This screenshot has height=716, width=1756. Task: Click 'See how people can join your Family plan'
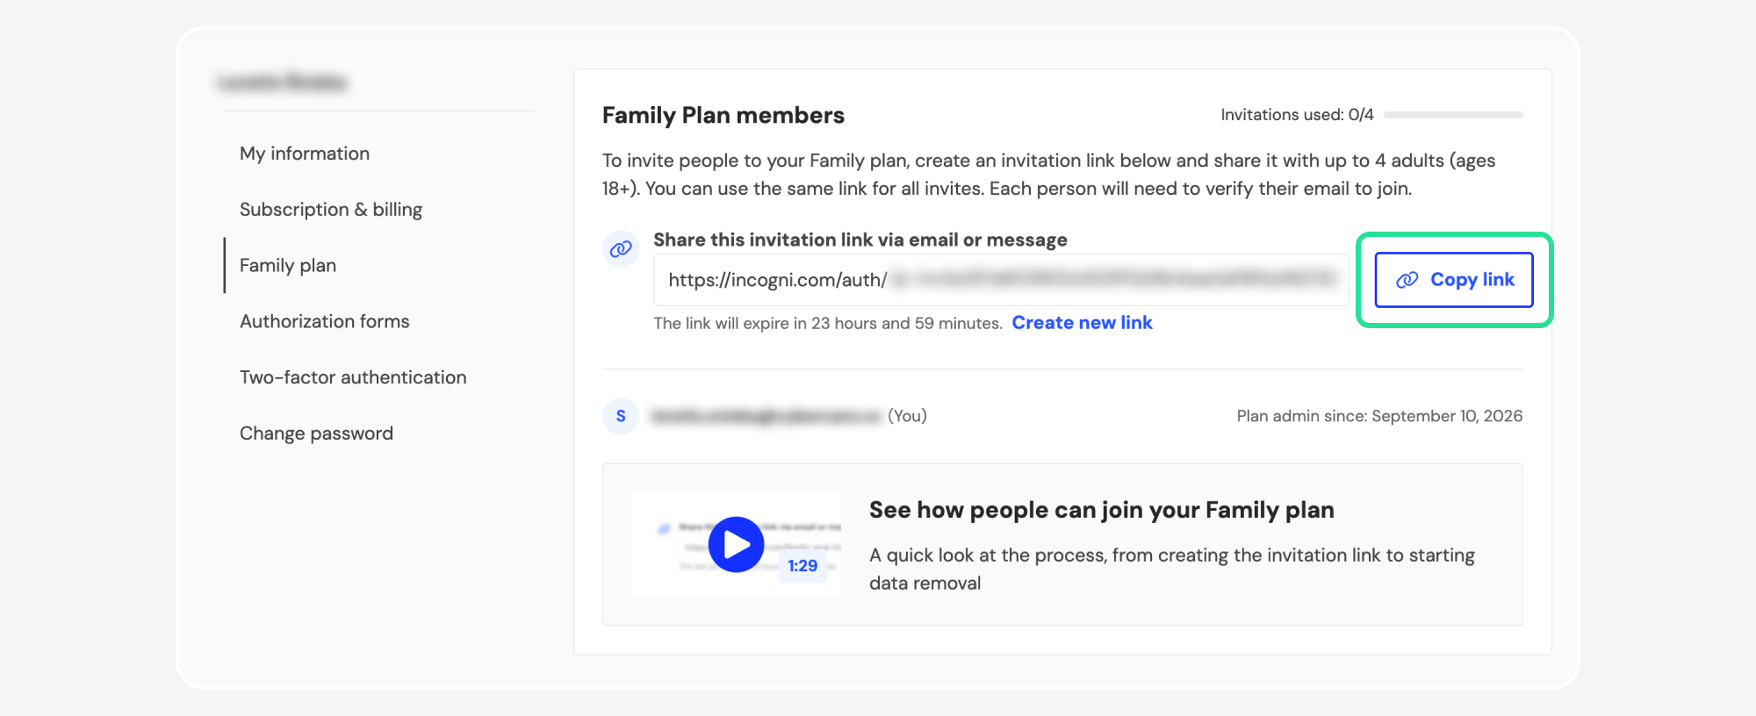pos(1102,510)
